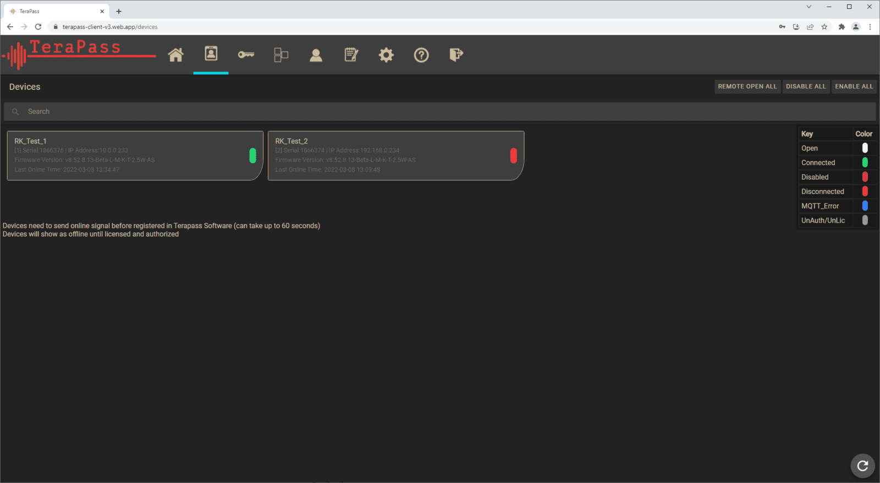880x483 pixels.
Task: Close the TeraPass browser tab
Action: [102, 11]
